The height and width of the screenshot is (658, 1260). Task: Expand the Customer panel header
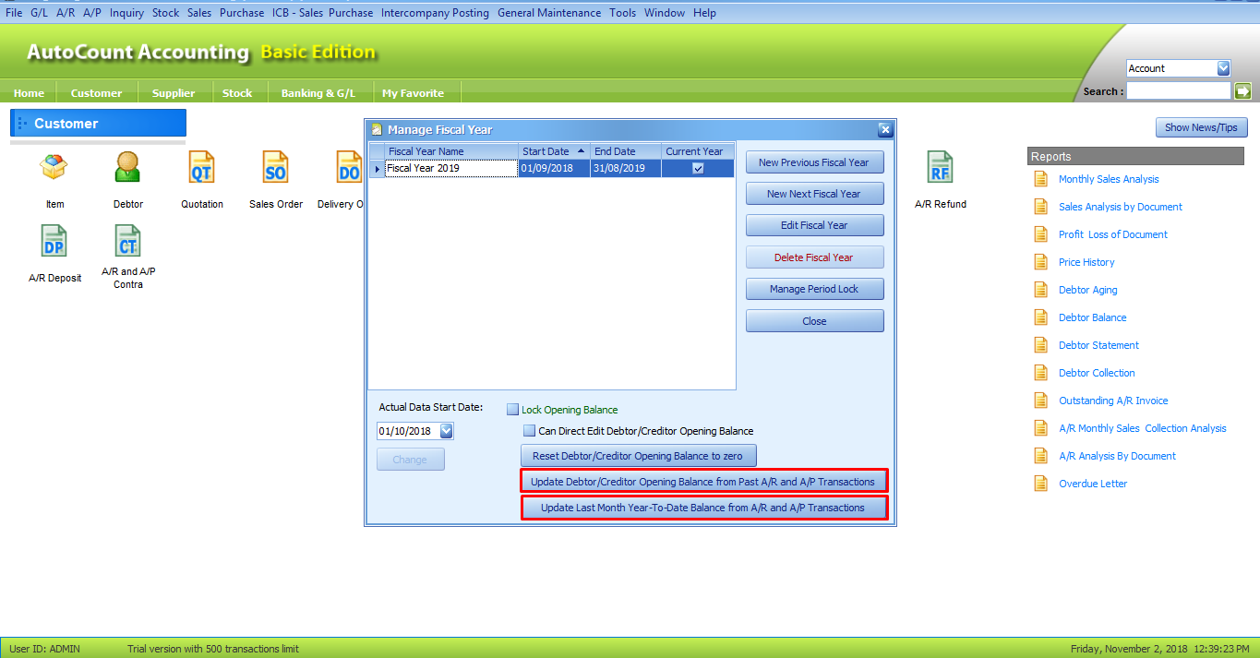click(98, 123)
